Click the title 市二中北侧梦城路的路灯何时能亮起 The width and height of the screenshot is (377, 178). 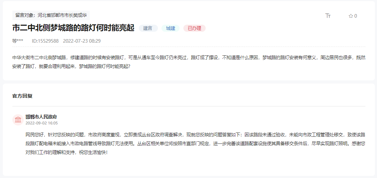point(73,28)
